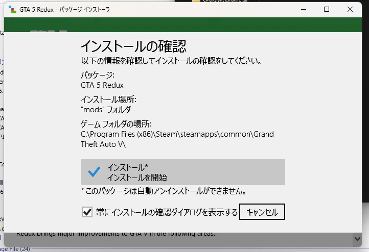
Task: Click the GTA 5 Redux package name
Action: [102, 85]
